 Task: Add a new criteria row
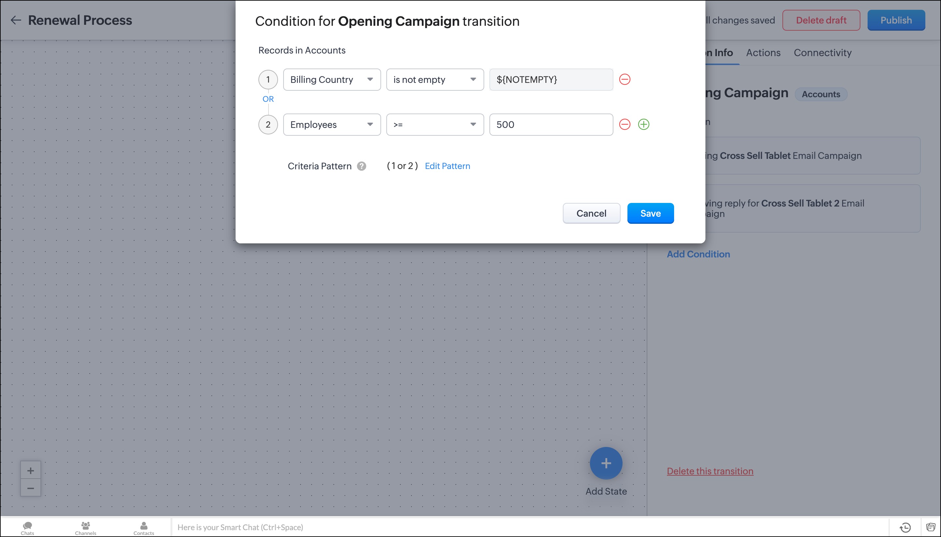point(644,124)
